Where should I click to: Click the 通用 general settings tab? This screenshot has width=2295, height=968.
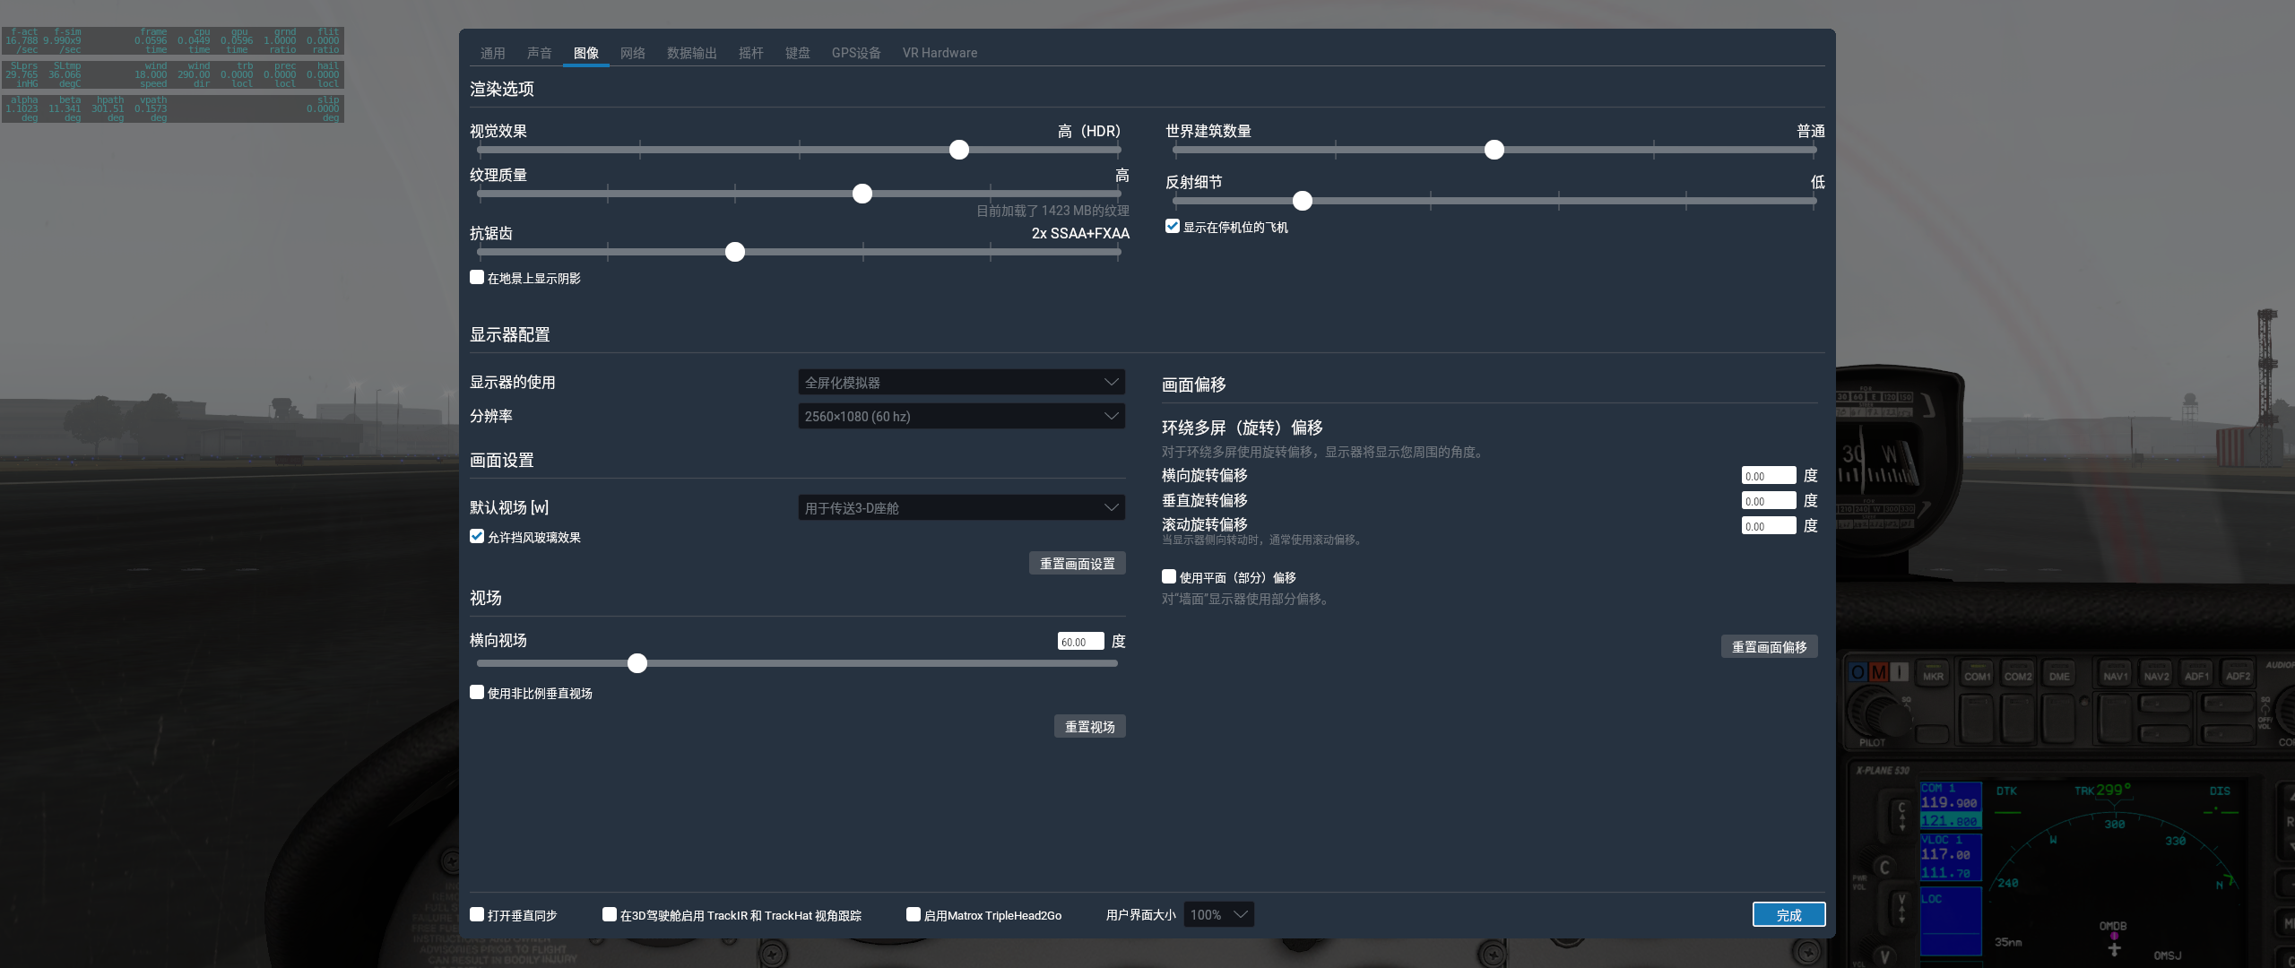493,53
